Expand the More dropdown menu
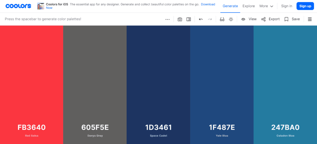This screenshot has height=144, width=317. coord(266,6)
